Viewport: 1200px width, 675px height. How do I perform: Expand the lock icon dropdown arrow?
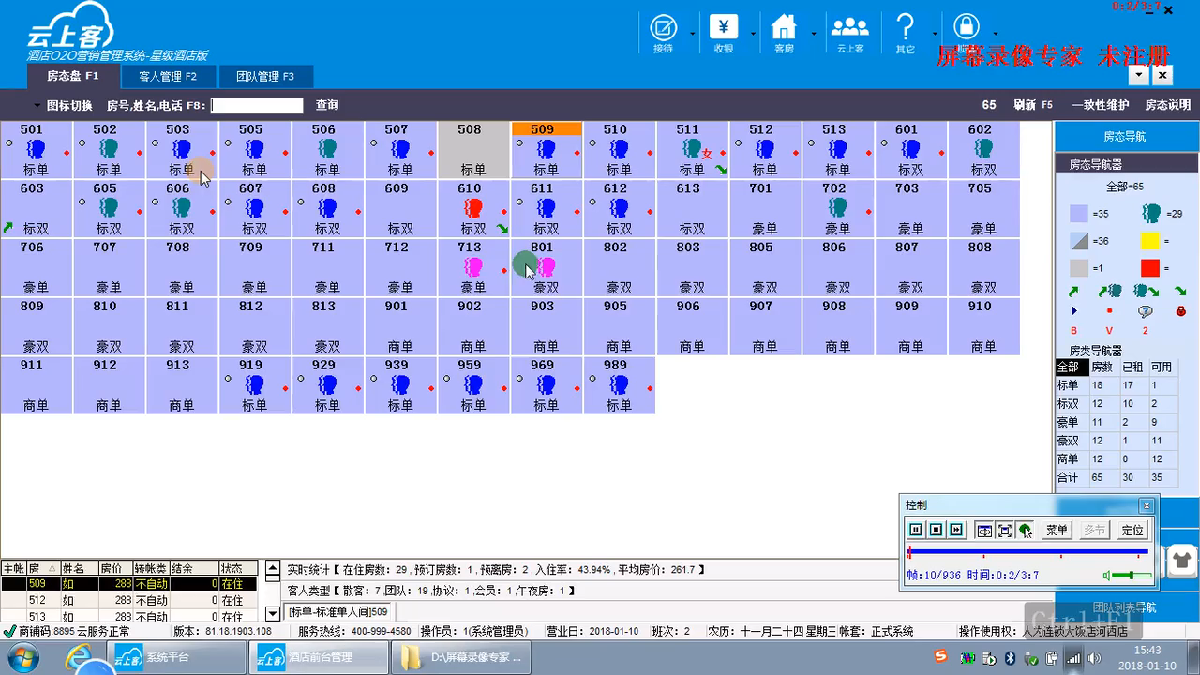coord(995,33)
